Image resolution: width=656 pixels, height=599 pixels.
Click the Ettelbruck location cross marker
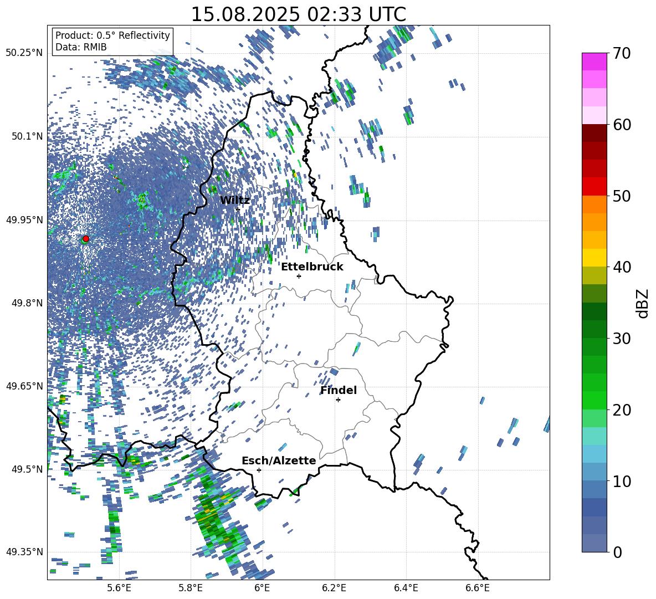(x=299, y=276)
